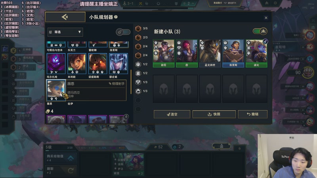Image resolution: width=317 pixels, height=178 pixels.
Task: Open the 筛选 filter dropdown
Action: point(65,32)
